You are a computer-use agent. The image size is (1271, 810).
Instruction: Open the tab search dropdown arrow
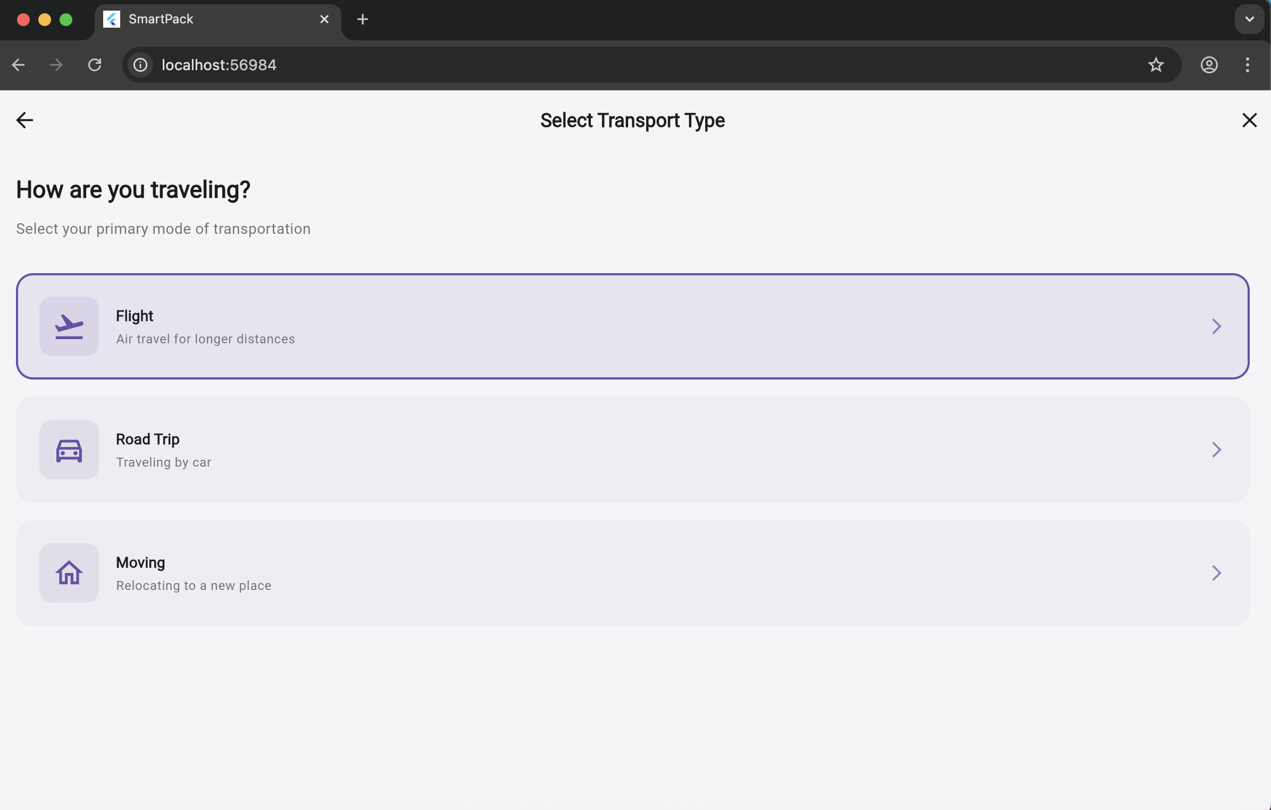coord(1249,20)
